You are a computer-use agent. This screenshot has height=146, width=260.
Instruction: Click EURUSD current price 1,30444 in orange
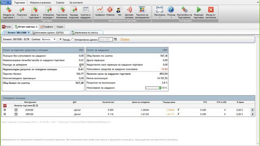tap(170, 110)
